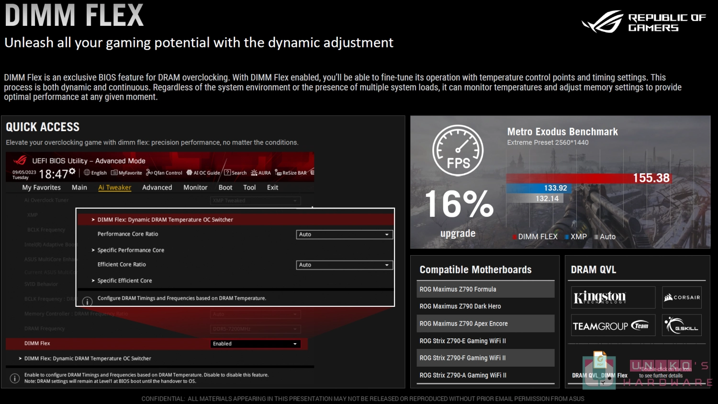Viewport: 718px width, 404px height.
Task: Click the red DIMM FLEX legend swatch
Action: 515,237
